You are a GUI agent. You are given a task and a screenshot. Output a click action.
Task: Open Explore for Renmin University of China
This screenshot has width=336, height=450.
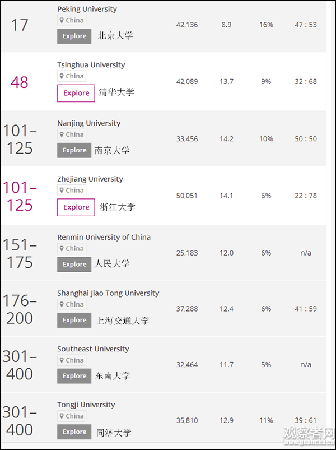tap(74, 265)
